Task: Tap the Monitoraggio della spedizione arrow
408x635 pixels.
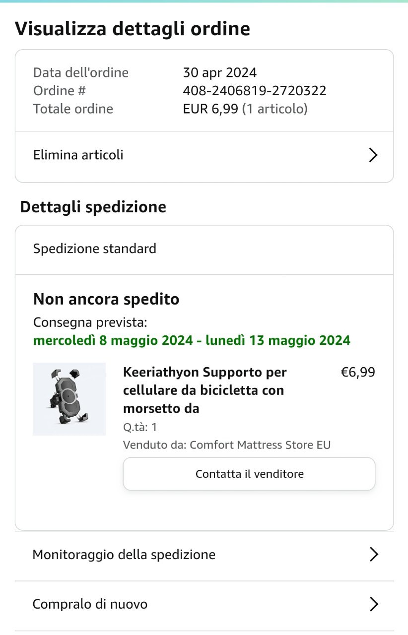Action: tap(374, 555)
